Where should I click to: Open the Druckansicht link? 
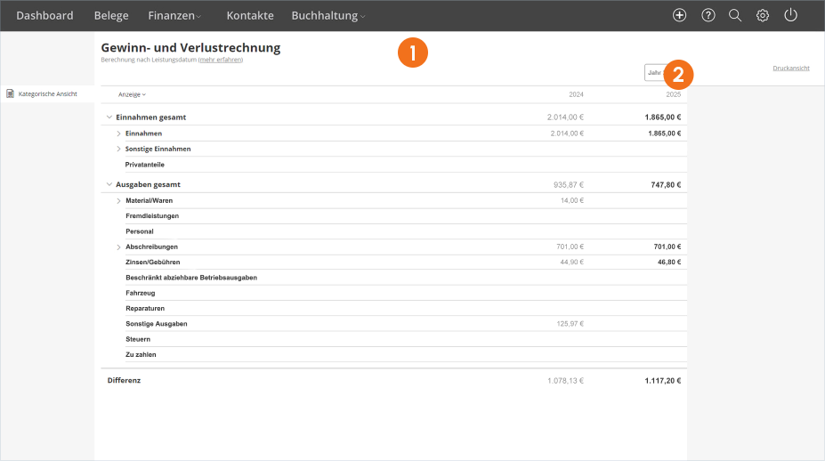click(791, 69)
